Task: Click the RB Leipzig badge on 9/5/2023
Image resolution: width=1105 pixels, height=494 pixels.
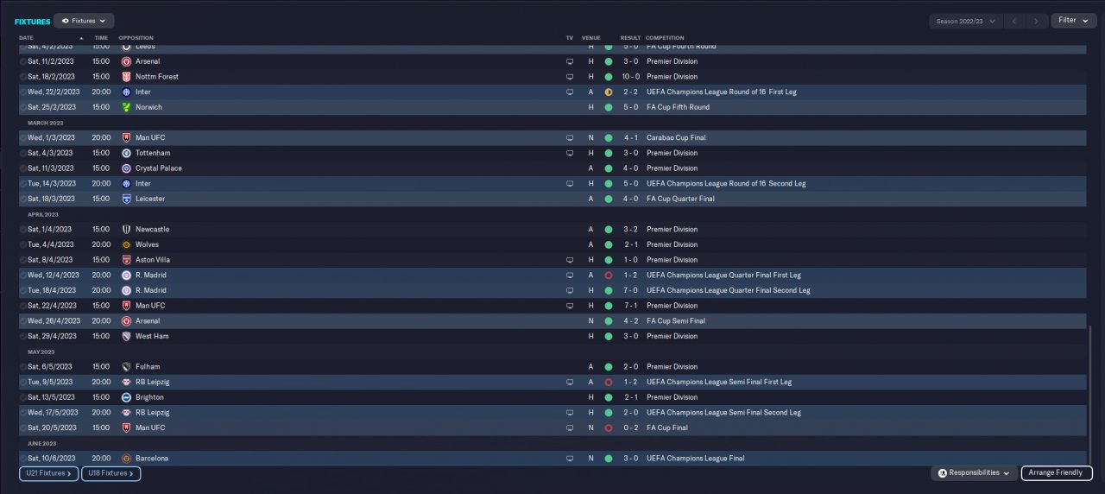Action: tap(126, 382)
